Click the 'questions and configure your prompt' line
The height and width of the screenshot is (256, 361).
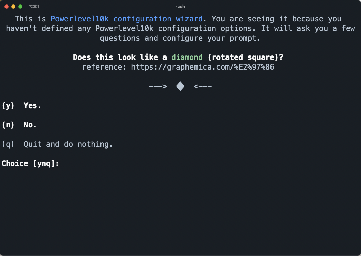pyautogui.click(x=180, y=38)
